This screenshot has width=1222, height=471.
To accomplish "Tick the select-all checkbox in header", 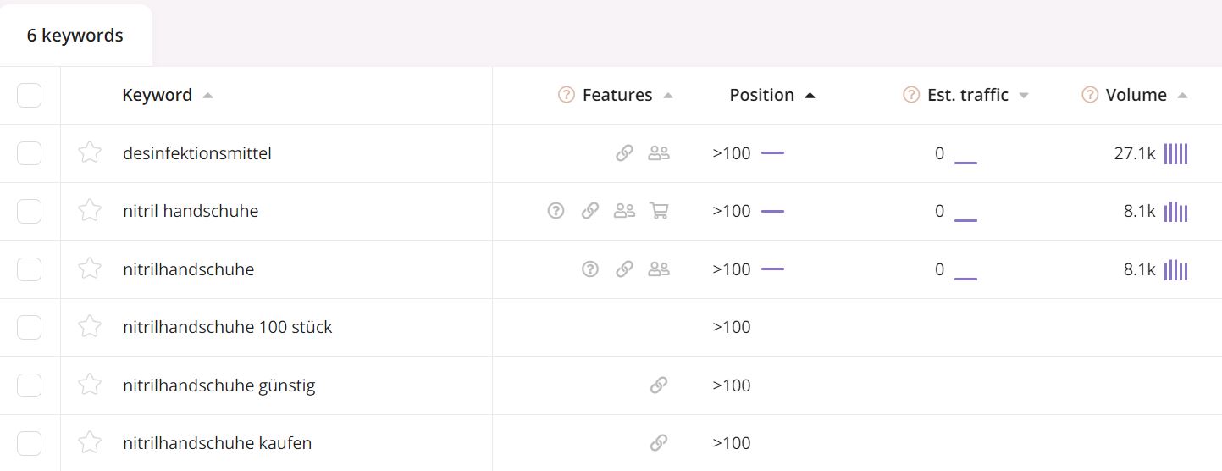I will coord(30,95).
